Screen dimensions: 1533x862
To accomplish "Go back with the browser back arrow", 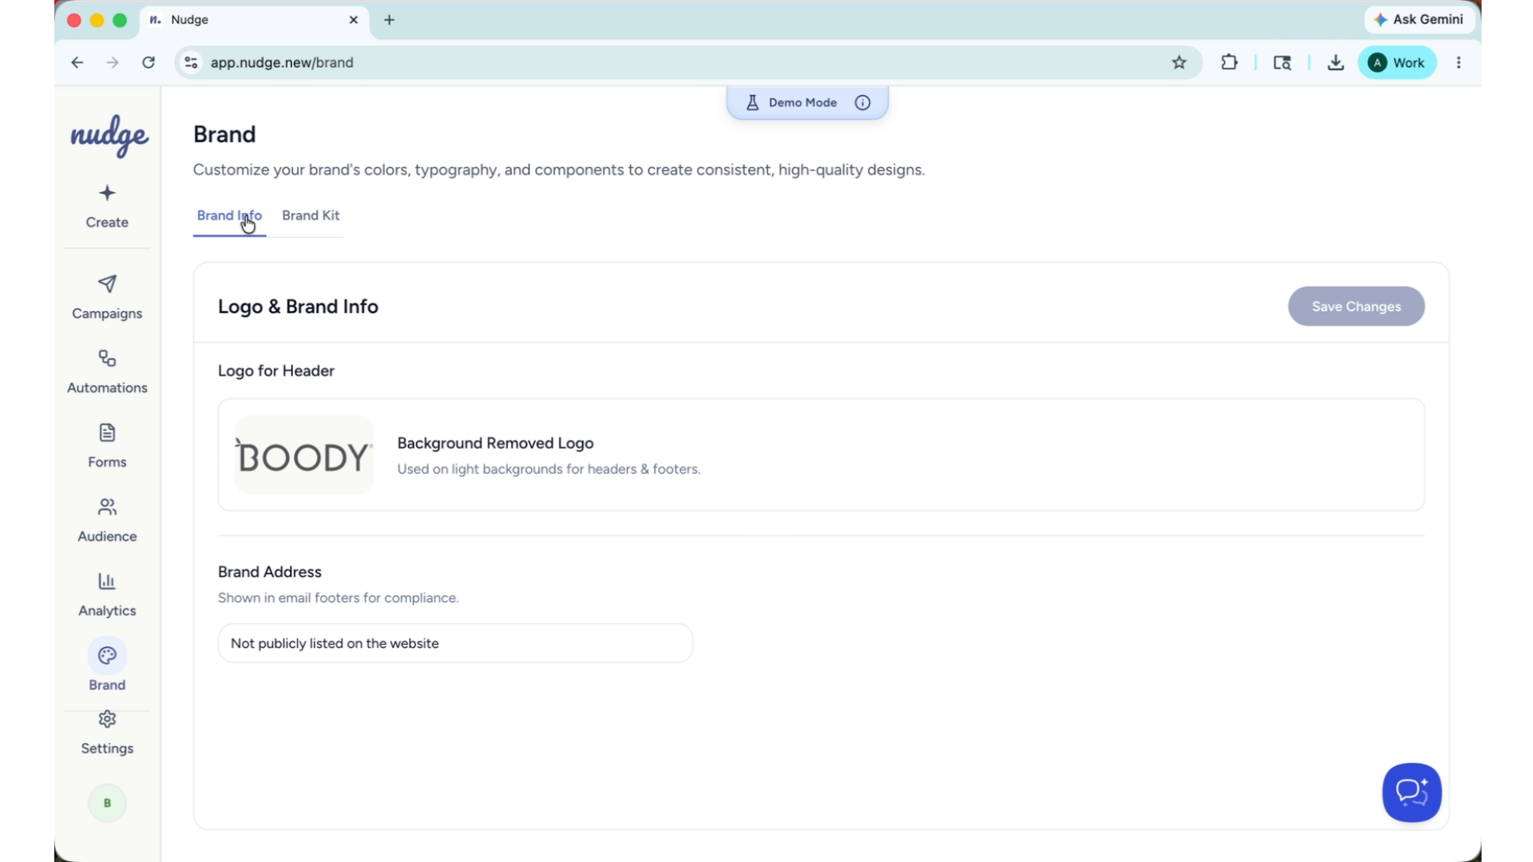I will (77, 62).
